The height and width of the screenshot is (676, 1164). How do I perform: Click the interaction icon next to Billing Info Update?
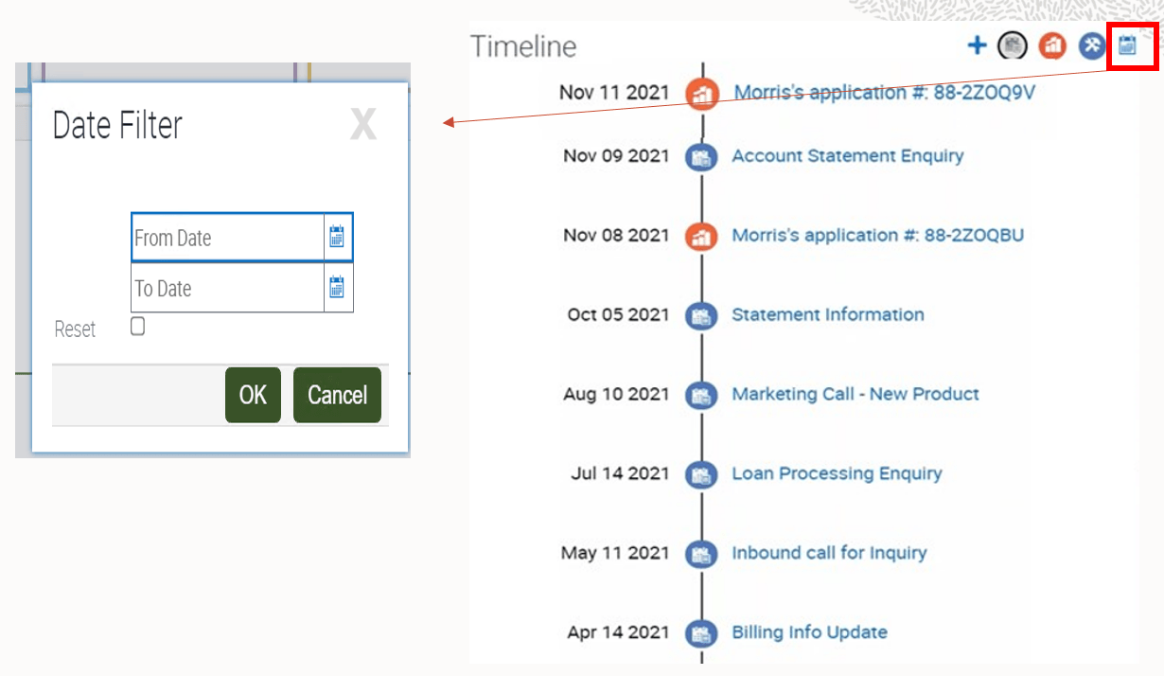[701, 632]
